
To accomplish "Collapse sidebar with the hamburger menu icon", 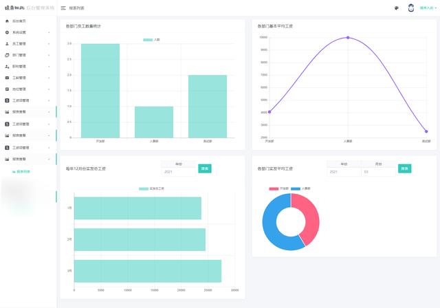I will [63, 8].
